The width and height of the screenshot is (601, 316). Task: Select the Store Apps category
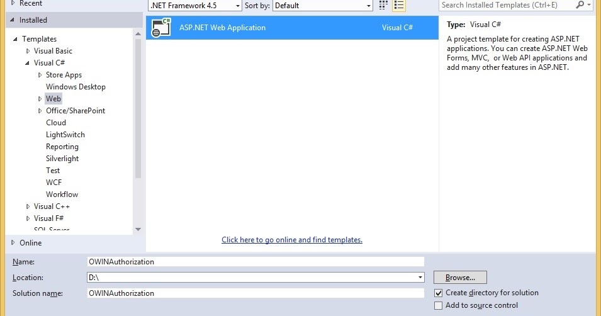pos(64,75)
